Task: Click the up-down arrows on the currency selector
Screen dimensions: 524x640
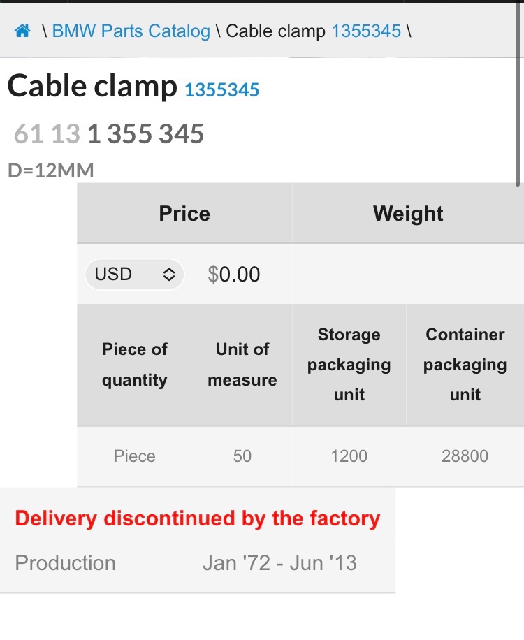Action: (169, 275)
